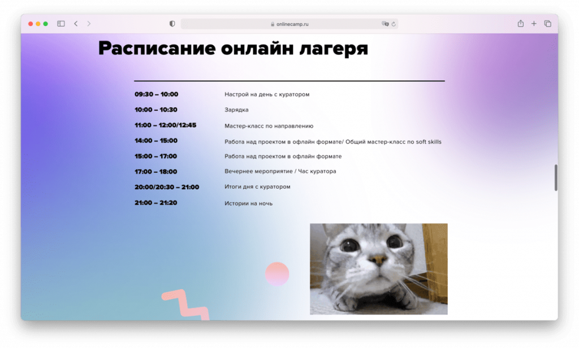Click the page's vertical scrollbar thumb

click(x=555, y=177)
